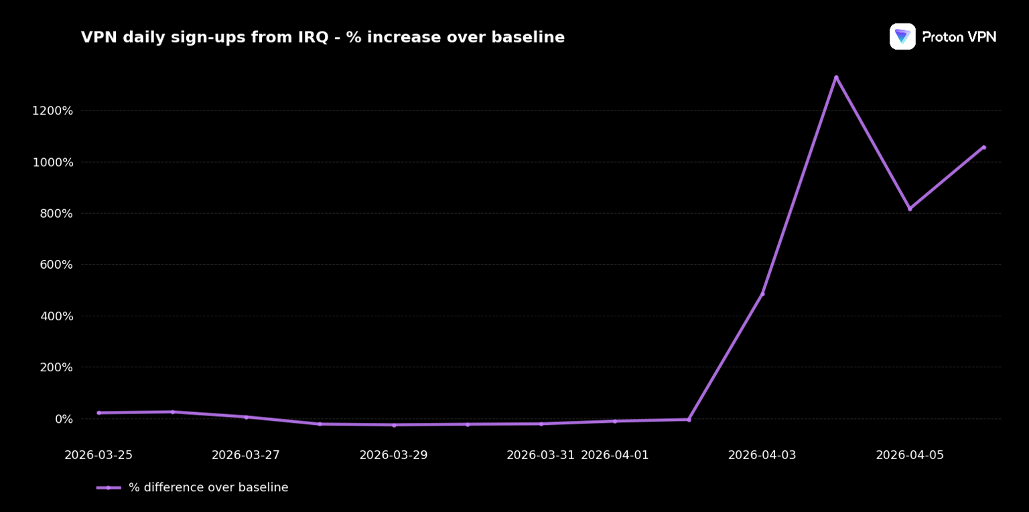Click the 1000% y-axis label

[52, 162]
